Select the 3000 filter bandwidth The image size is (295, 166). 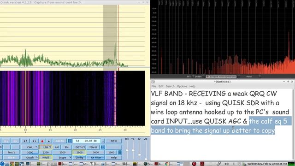(96, 153)
